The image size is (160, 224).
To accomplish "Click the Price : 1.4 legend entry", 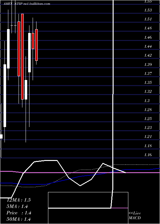I will pos(19,213).
